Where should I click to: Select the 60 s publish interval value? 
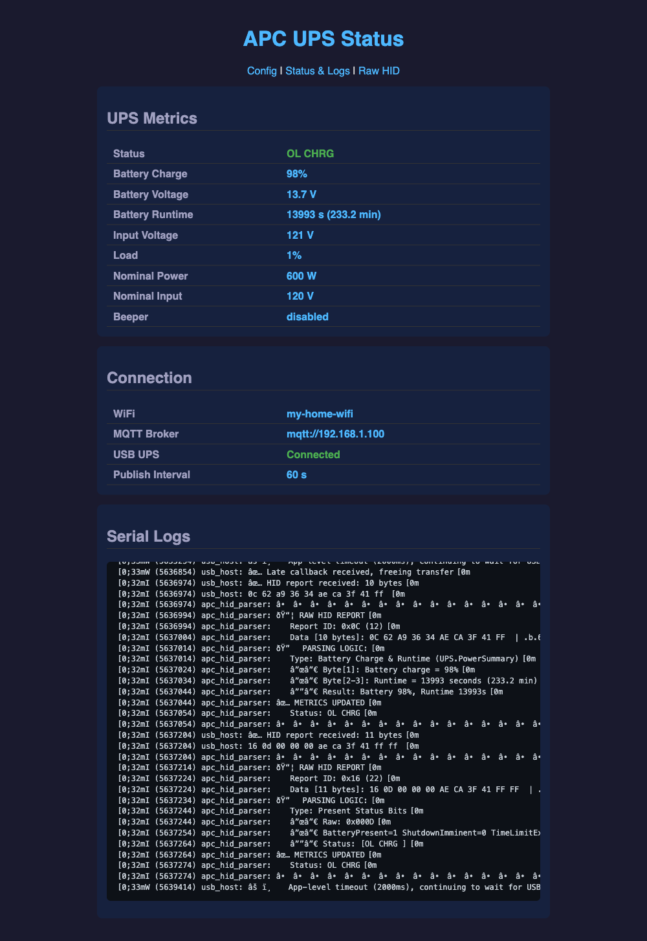[296, 474]
